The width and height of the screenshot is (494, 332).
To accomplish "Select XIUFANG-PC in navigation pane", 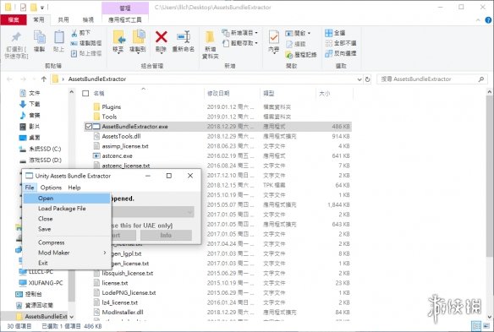I will coord(41,283).
